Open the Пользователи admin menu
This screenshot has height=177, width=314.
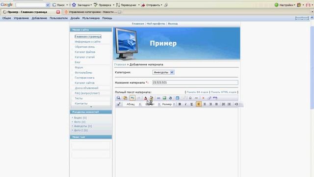(59, 18)
